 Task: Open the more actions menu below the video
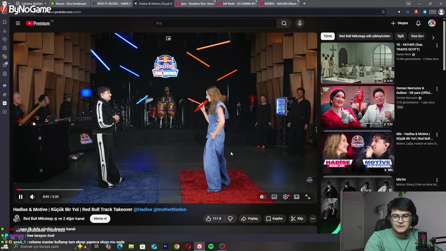tap(313, 219)
